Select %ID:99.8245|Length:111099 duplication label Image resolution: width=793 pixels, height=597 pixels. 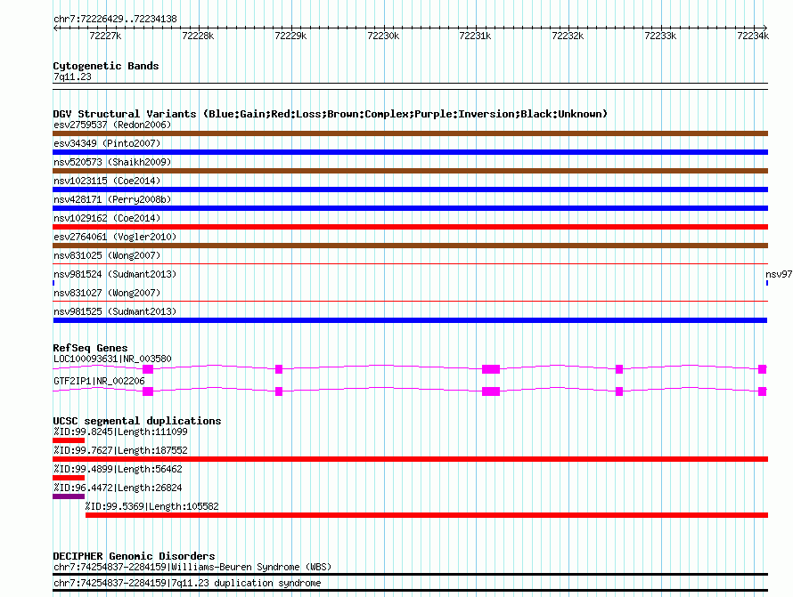(121, 432)
